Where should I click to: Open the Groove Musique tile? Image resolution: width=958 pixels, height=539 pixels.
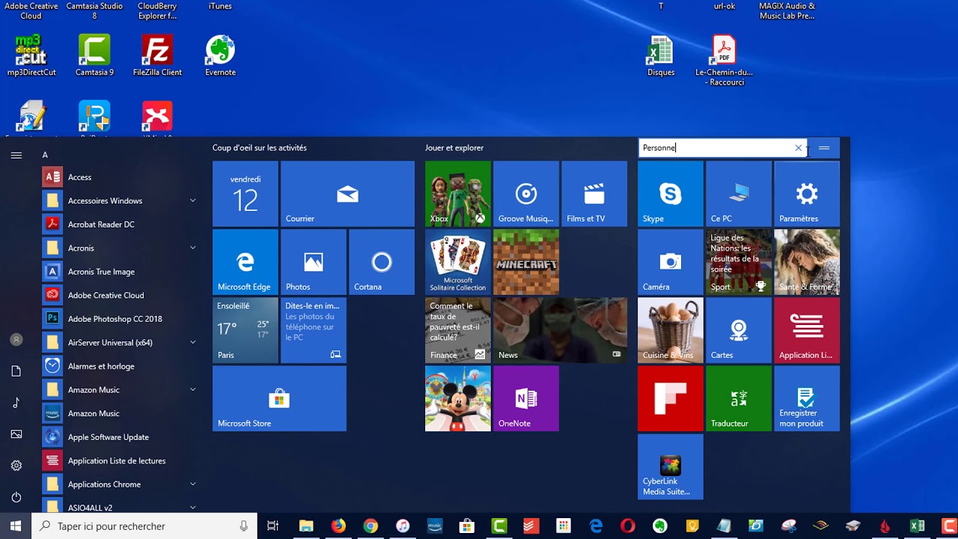(525, 194)
